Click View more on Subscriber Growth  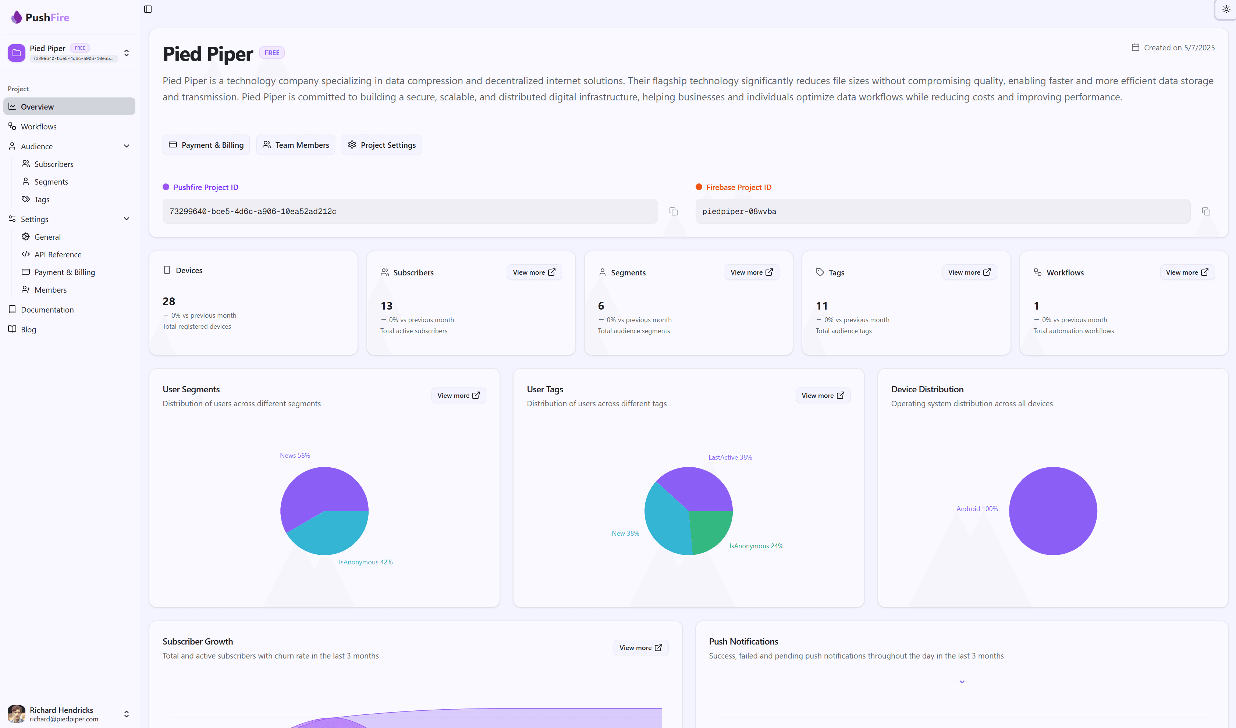pyautogui.click(x=640, y=647)
